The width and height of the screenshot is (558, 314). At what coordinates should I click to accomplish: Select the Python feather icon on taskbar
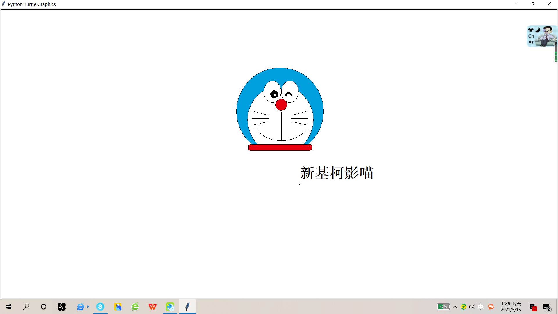tap(187, 307)
